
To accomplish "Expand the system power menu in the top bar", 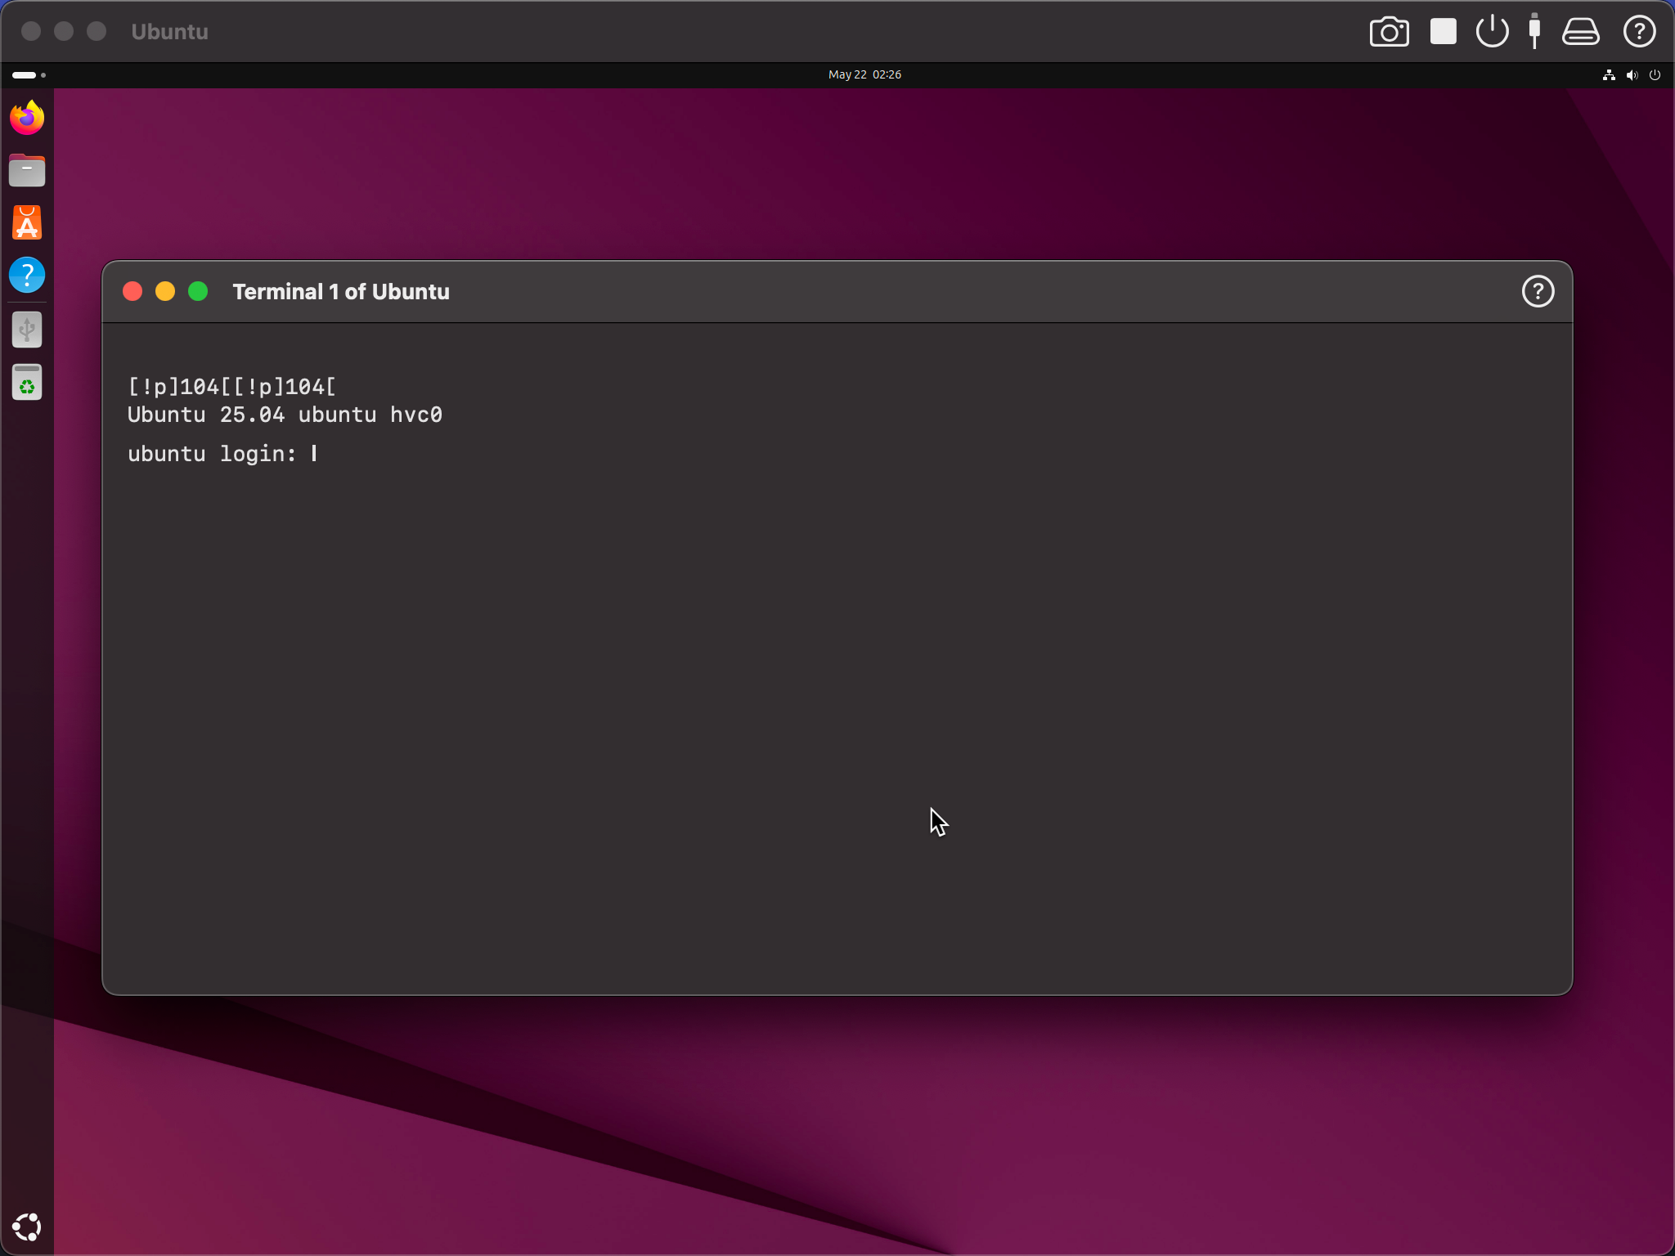I will click(1655, 74).
